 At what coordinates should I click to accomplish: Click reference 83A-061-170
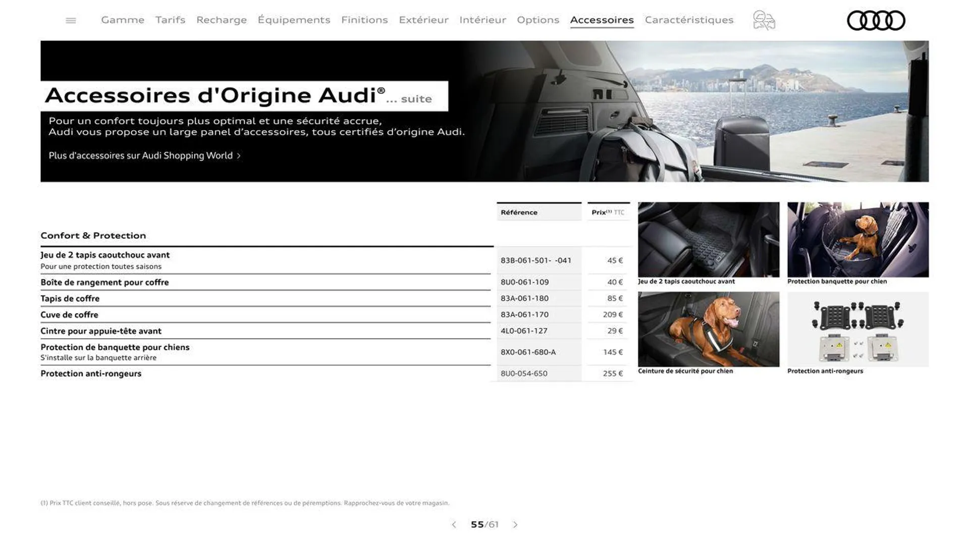tap(524, 314)
